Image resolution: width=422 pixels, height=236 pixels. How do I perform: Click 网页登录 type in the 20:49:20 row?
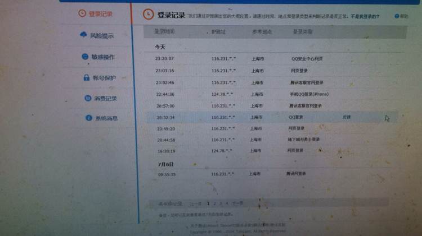296,128
